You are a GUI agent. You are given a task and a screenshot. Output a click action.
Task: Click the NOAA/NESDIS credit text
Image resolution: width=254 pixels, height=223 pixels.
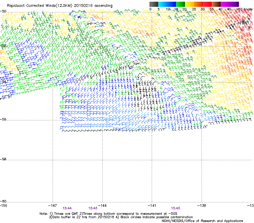(x=202, y=221)
